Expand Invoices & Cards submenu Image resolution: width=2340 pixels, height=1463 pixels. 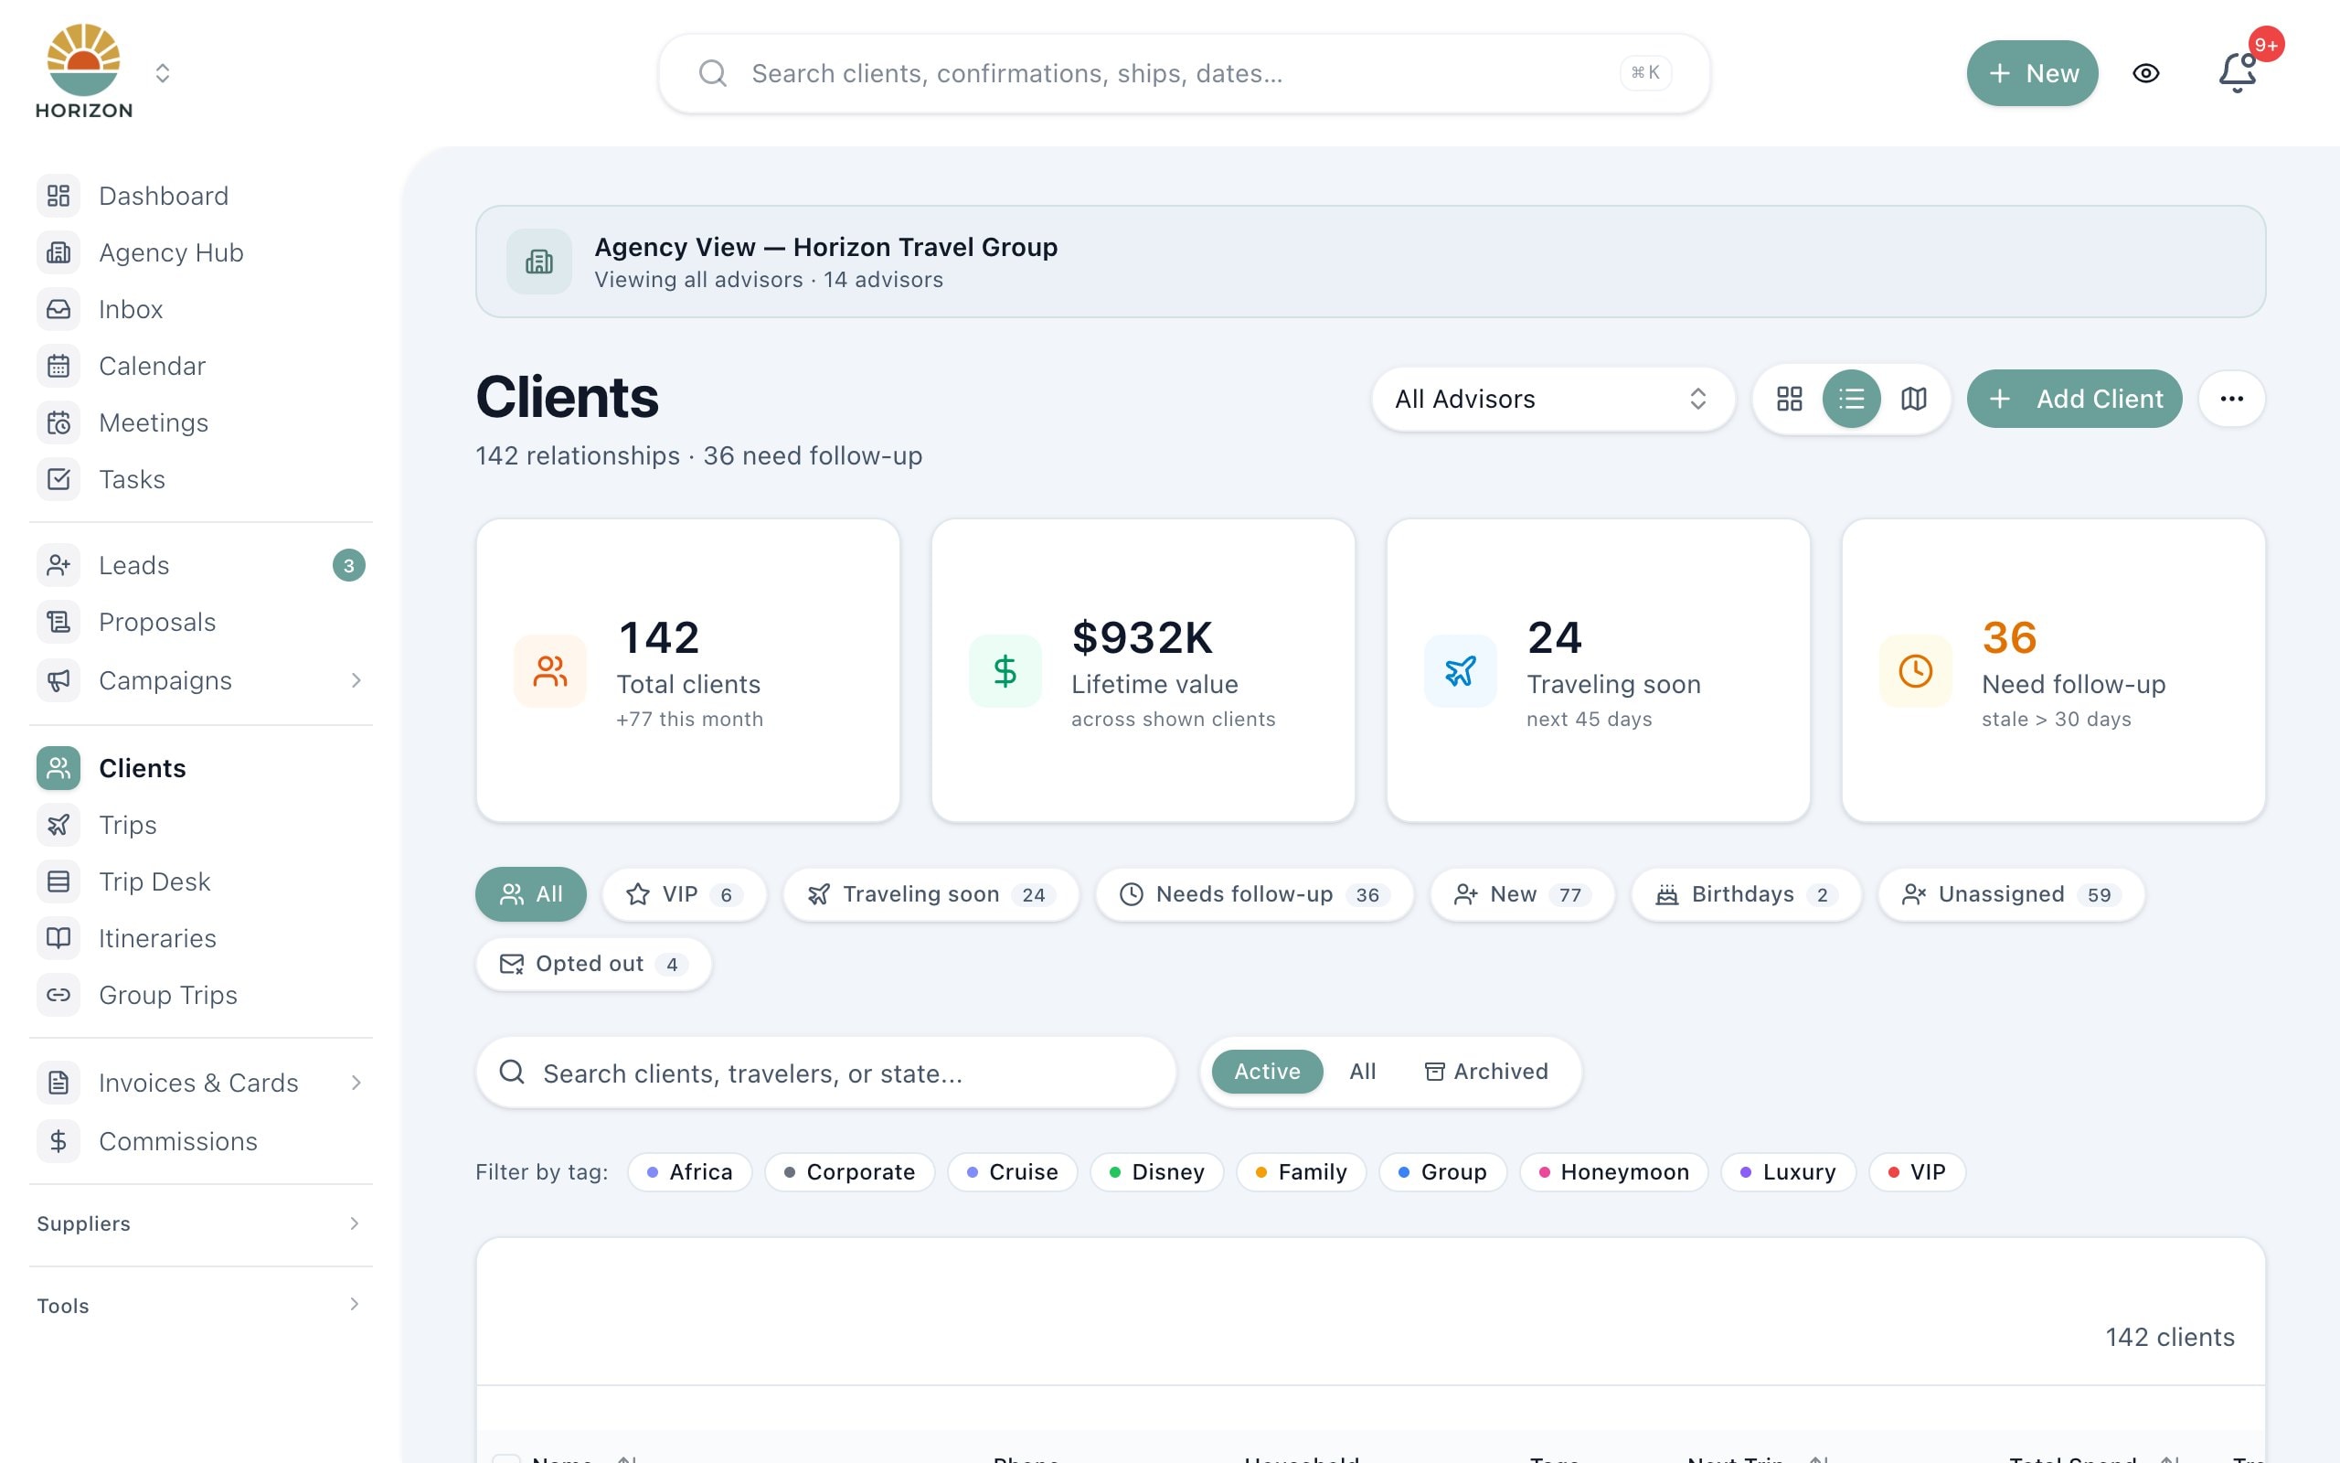click(x=356, y=1083)
